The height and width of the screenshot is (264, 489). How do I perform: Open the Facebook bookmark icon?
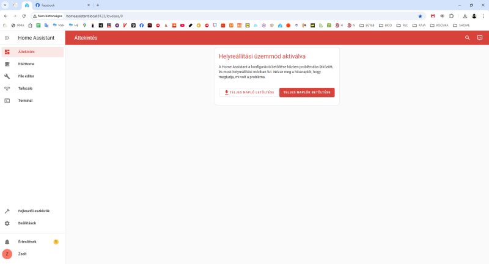(x=142, y=26)
